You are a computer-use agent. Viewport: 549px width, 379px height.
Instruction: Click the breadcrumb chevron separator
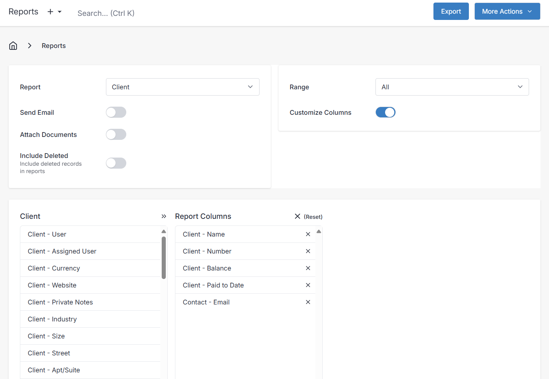30,46
